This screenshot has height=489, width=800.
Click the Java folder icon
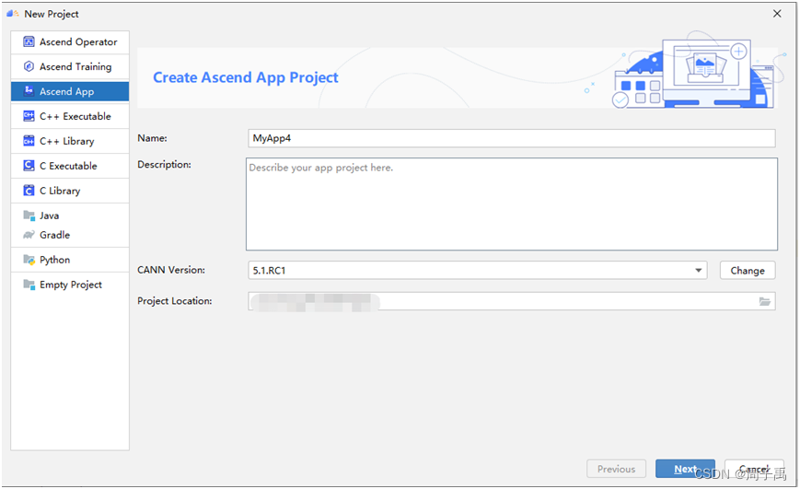point(29,215)
